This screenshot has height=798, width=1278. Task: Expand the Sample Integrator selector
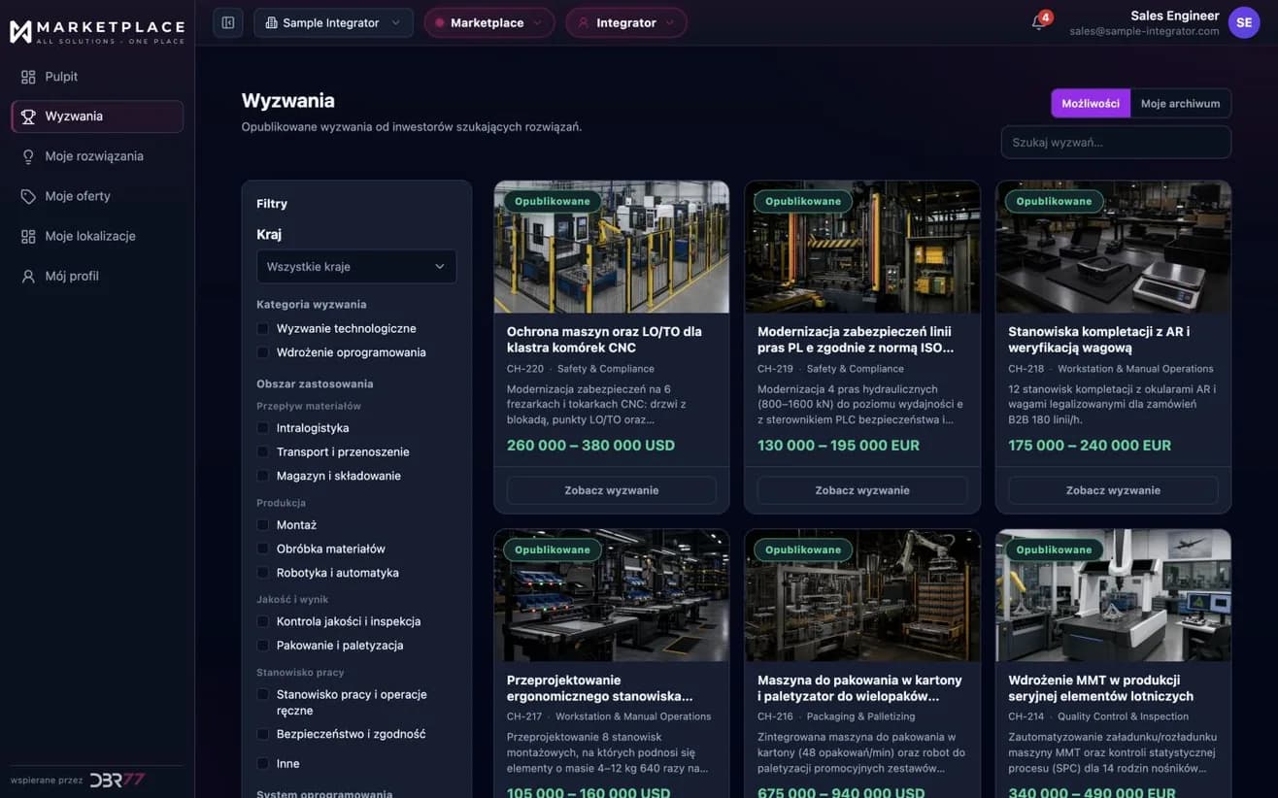tap(333, 22)
